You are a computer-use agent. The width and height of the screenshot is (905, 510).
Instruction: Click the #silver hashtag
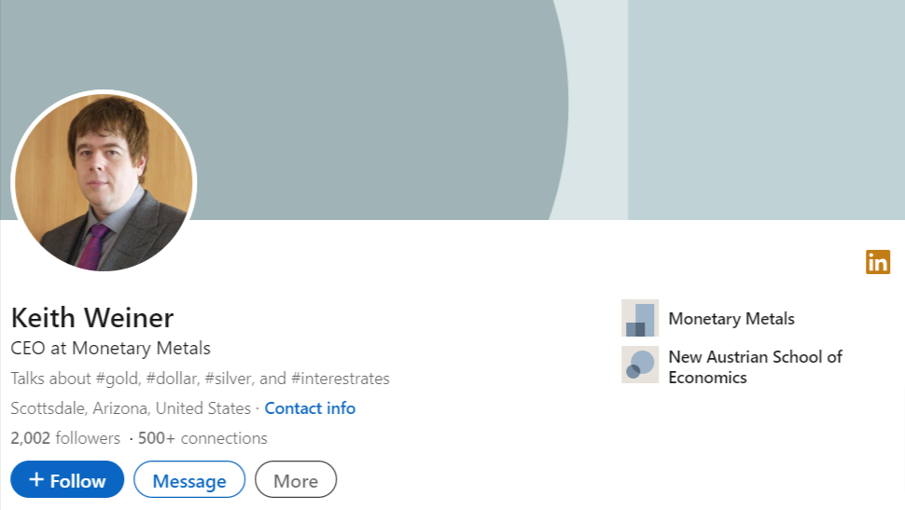click(230, 379)
